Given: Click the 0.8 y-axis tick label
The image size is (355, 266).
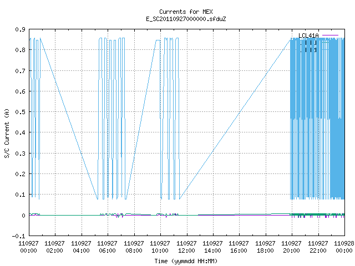Looking at the screenshot, I should pos(20,50).
